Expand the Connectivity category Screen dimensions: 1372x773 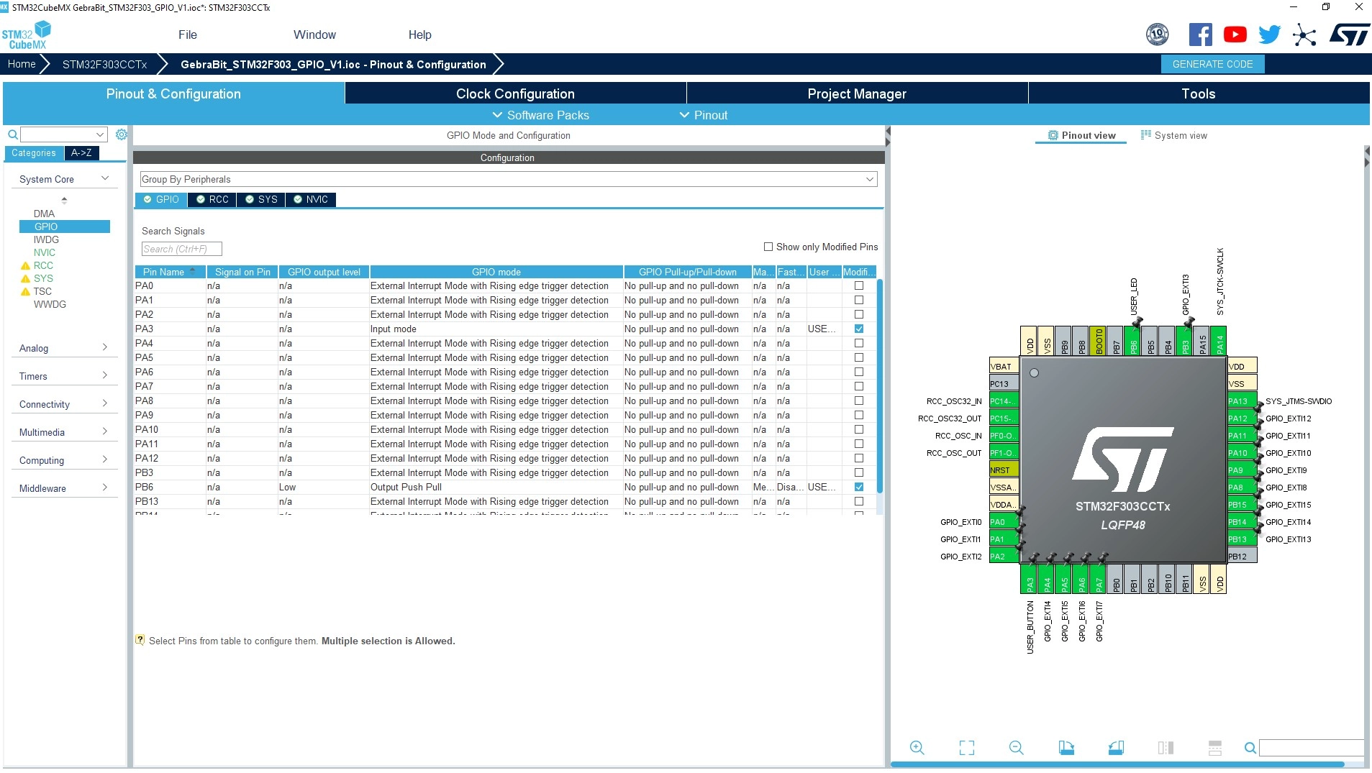click(63, 404)
